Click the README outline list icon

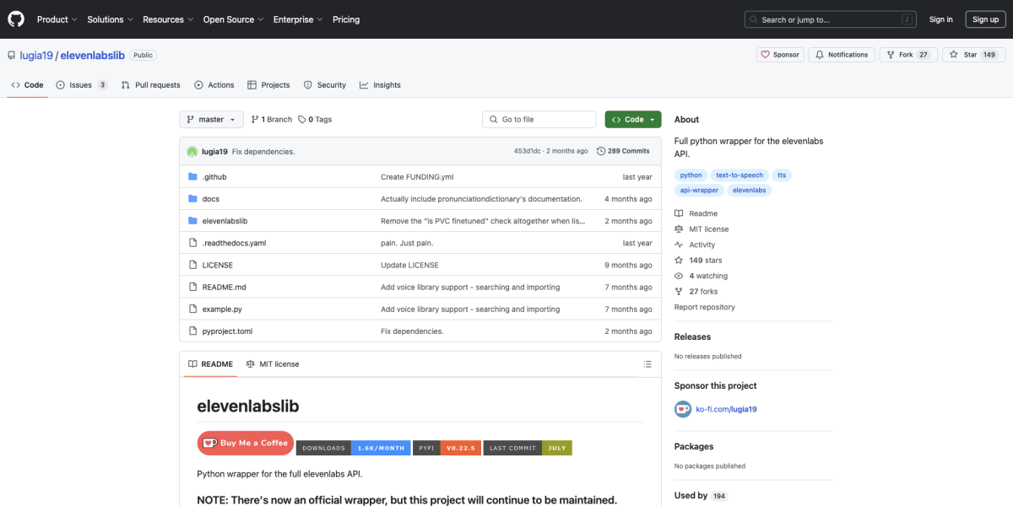click(647, 364)
